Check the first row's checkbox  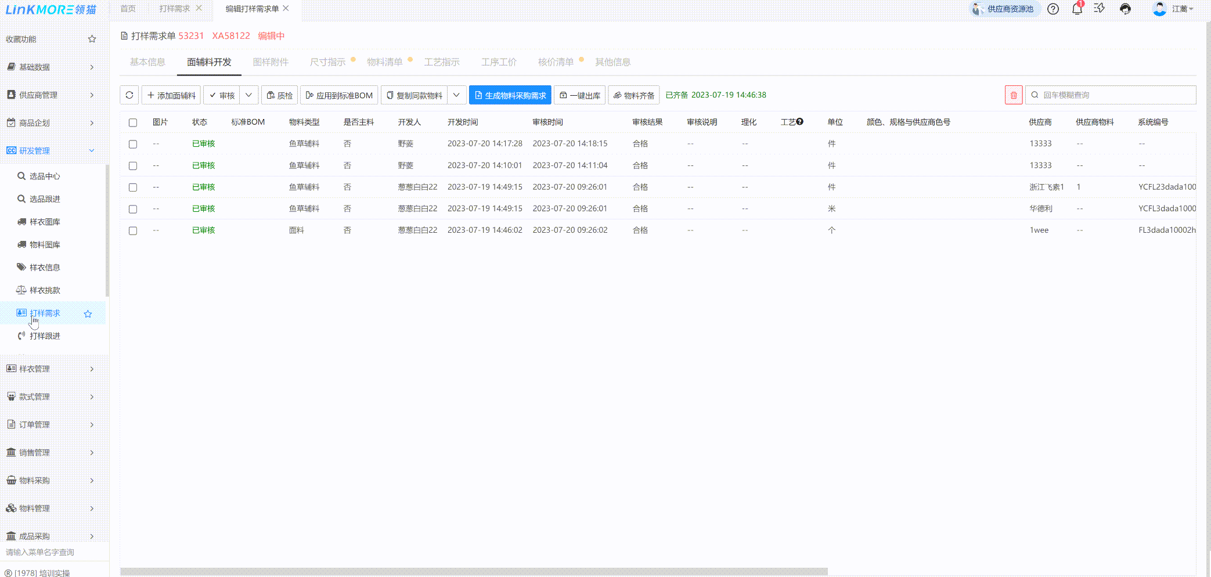coord(133,144)
